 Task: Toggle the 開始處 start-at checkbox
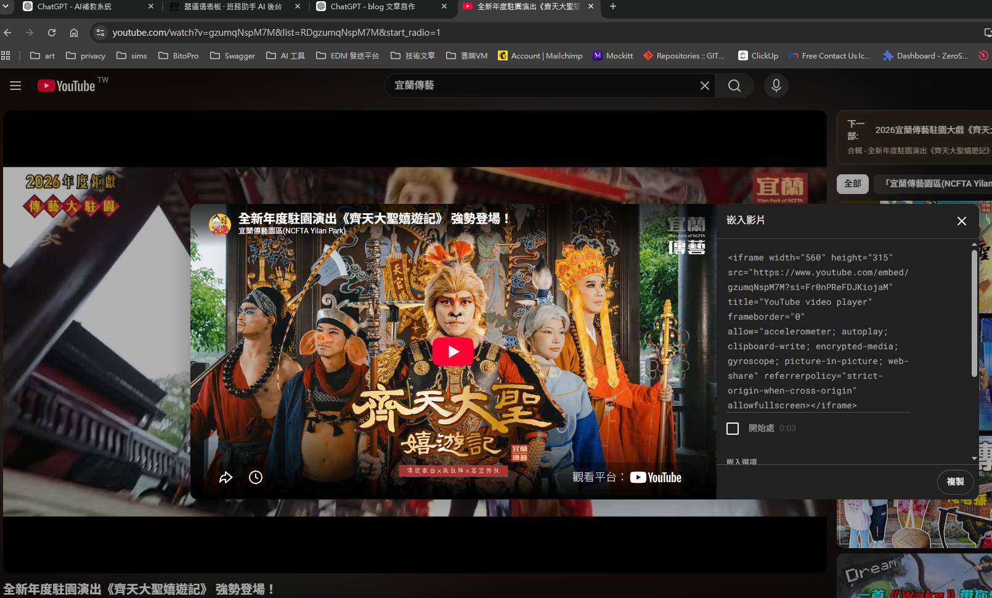pos(733,429)
